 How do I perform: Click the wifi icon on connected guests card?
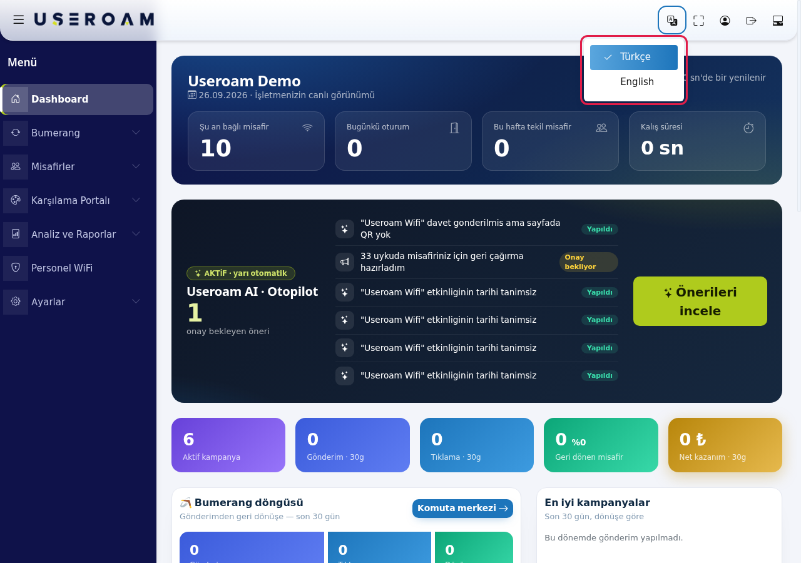(x=307, y=128)
